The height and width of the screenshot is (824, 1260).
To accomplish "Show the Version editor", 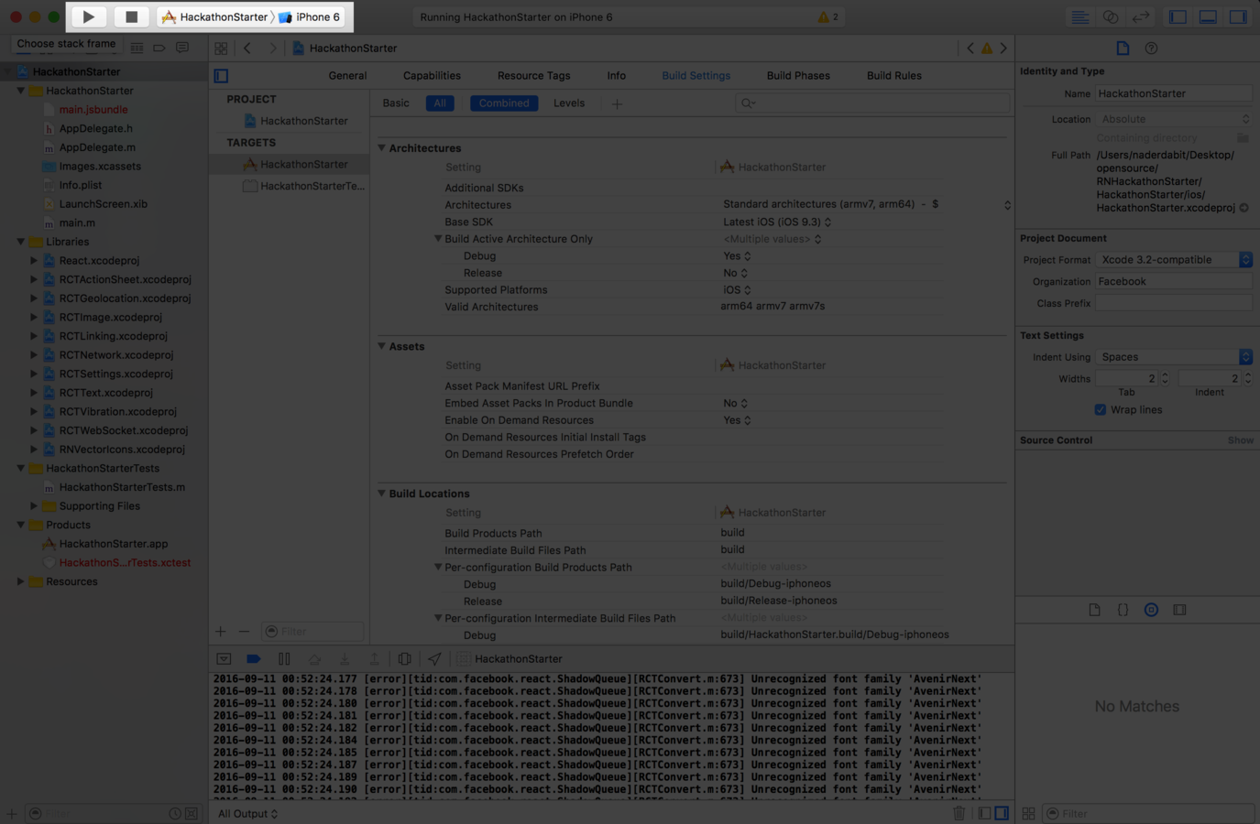I will coord(1140,16).
